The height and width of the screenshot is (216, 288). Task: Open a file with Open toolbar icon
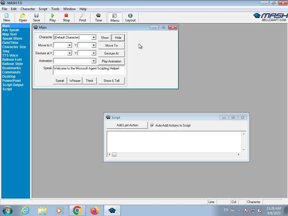coord(23,18)
